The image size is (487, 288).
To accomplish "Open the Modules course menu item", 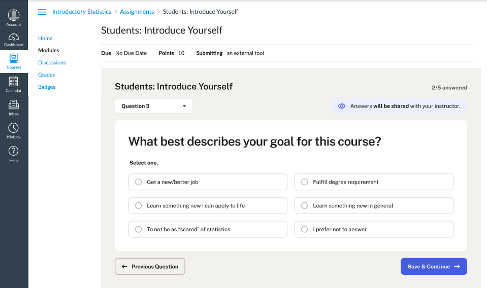I will pyautogui.click(x=49, y=51).
